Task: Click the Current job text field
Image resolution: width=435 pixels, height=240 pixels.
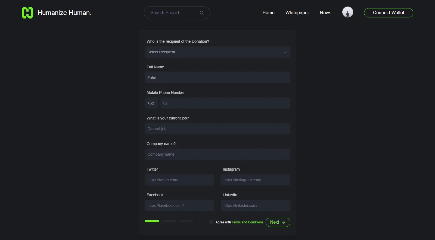Action: (217, 129)
